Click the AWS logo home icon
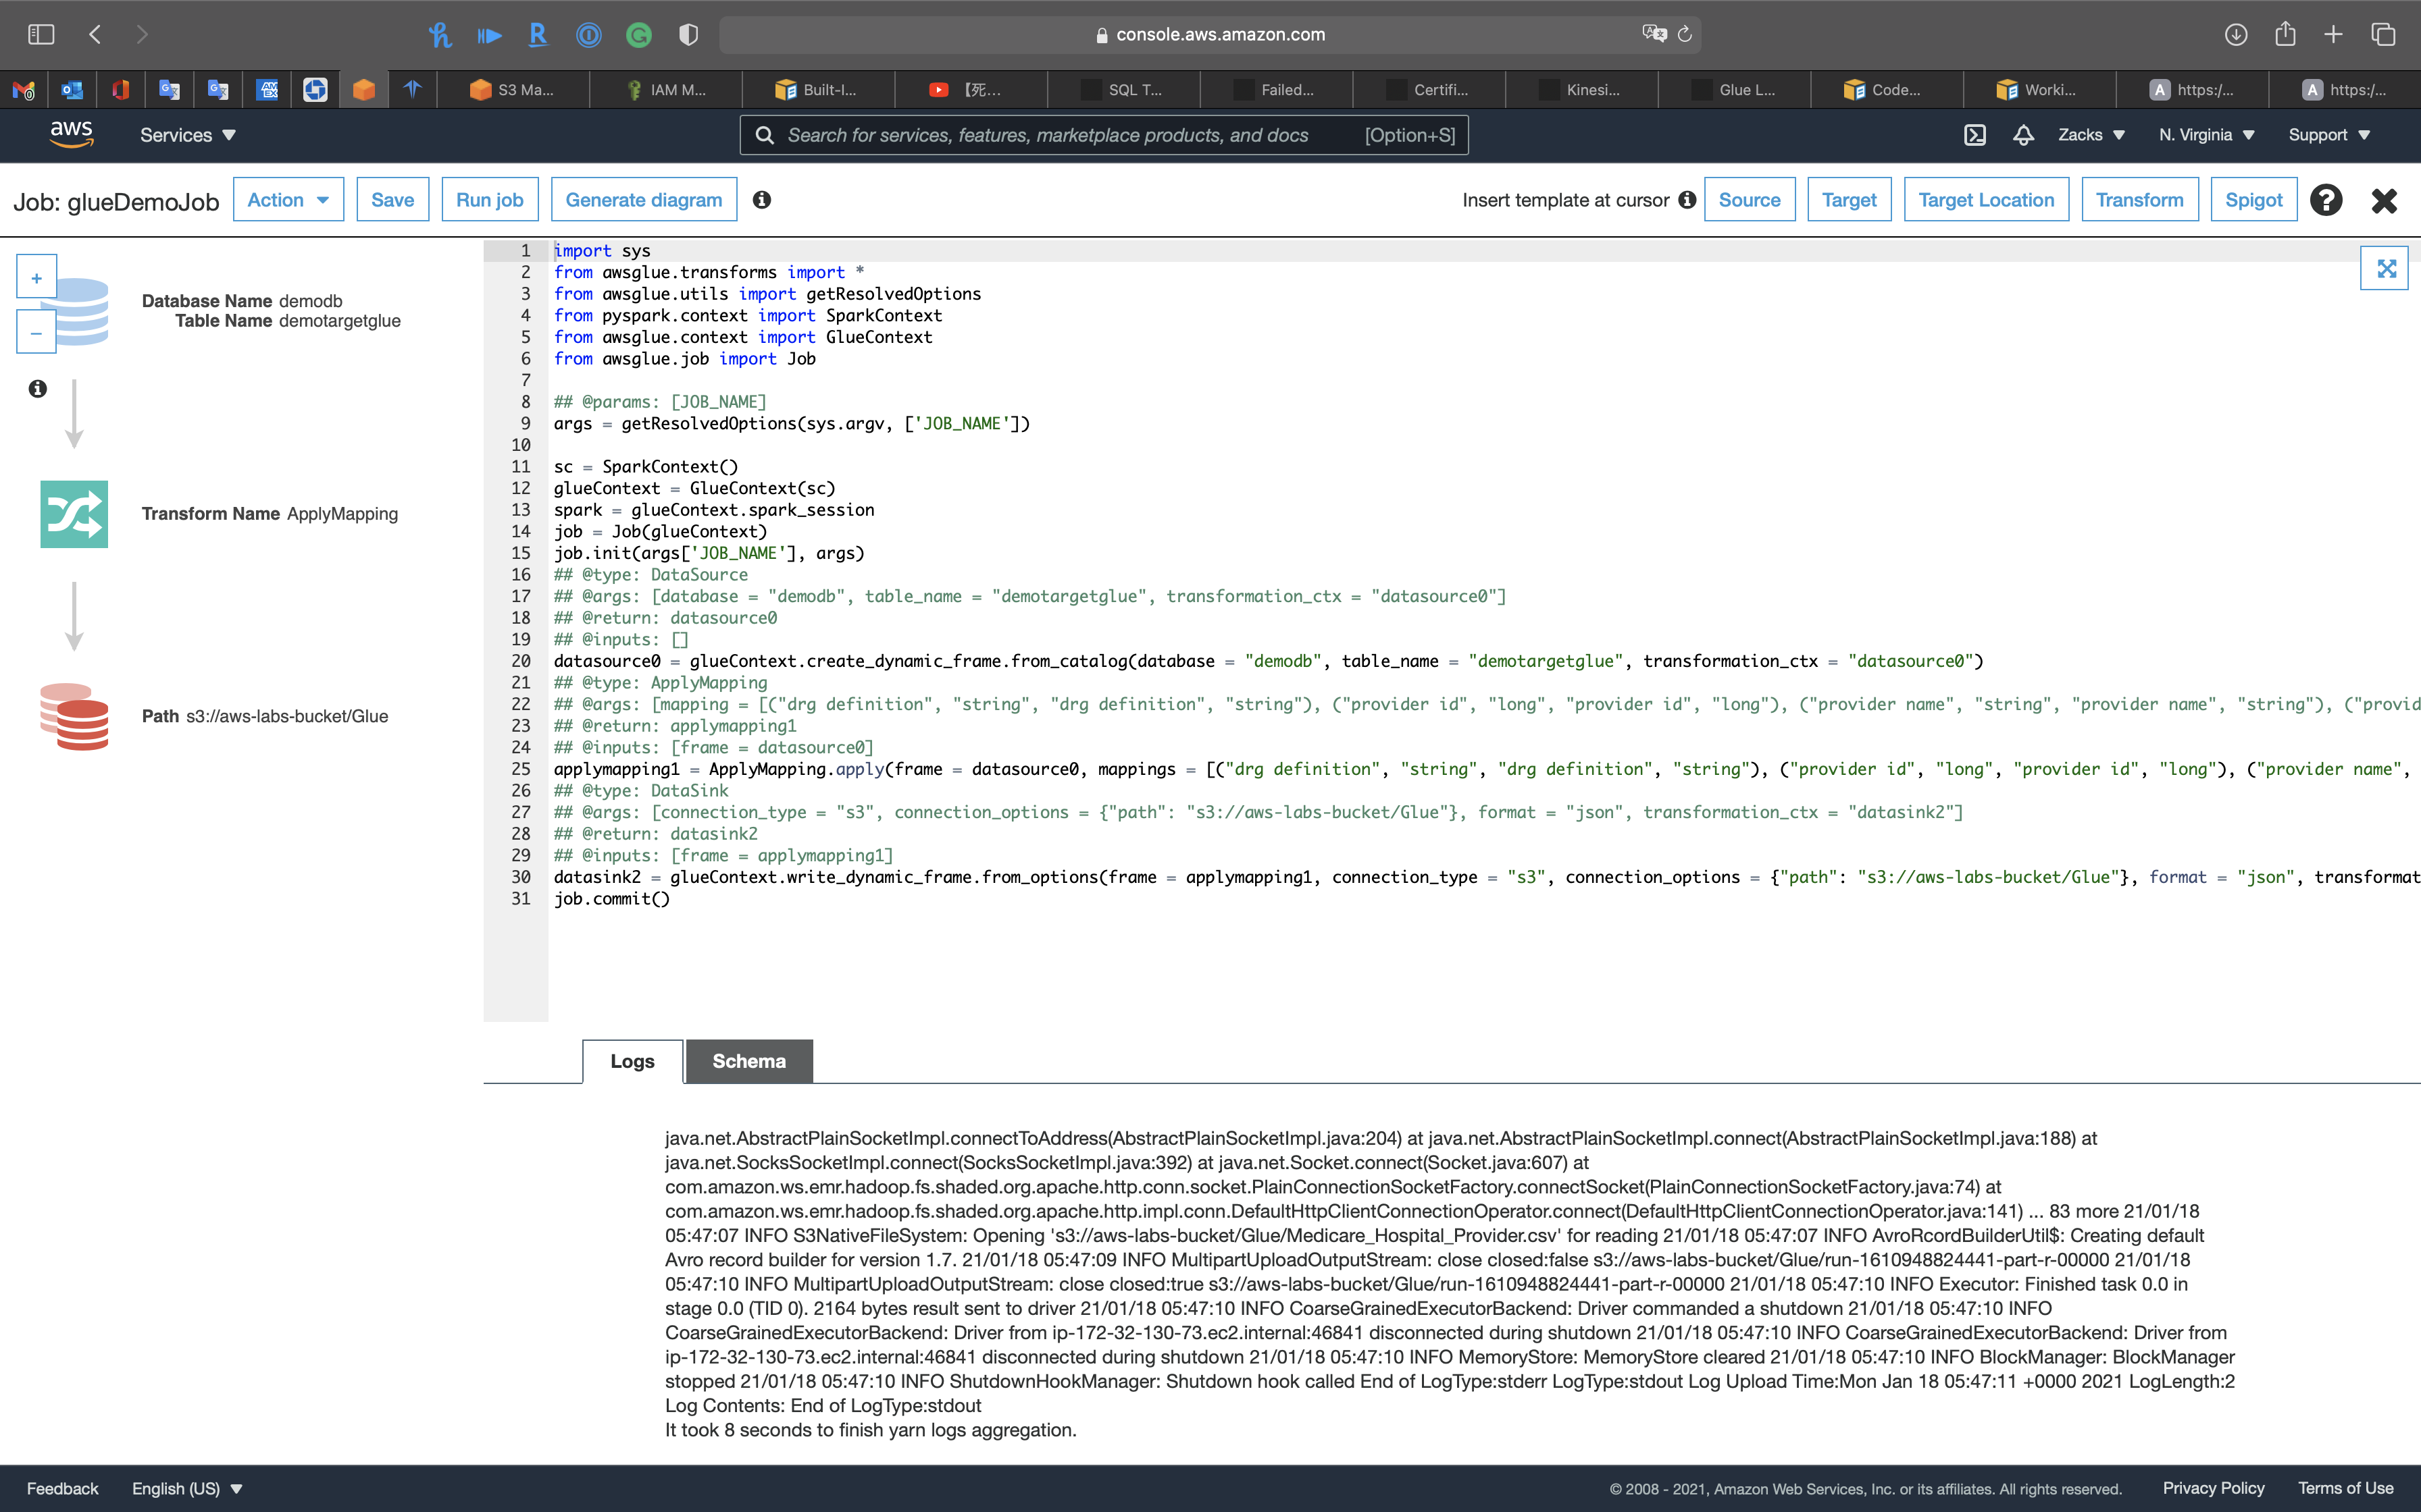2421x1512 pixels. coord(71,134)
